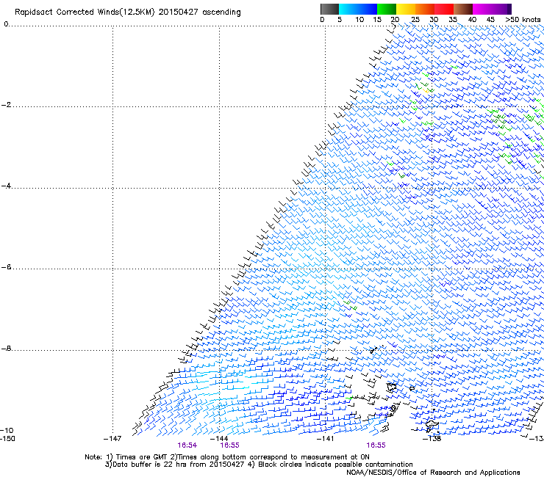The height and width of the screenshot is (477, 544).
Task: Click the brown 35-40 knots legend segment
Action: (x=463, y=9)
